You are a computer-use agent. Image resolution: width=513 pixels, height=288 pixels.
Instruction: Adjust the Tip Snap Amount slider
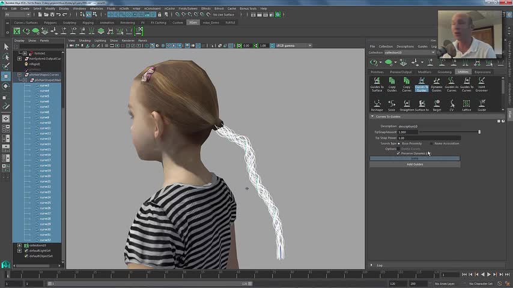click(479, 132)
